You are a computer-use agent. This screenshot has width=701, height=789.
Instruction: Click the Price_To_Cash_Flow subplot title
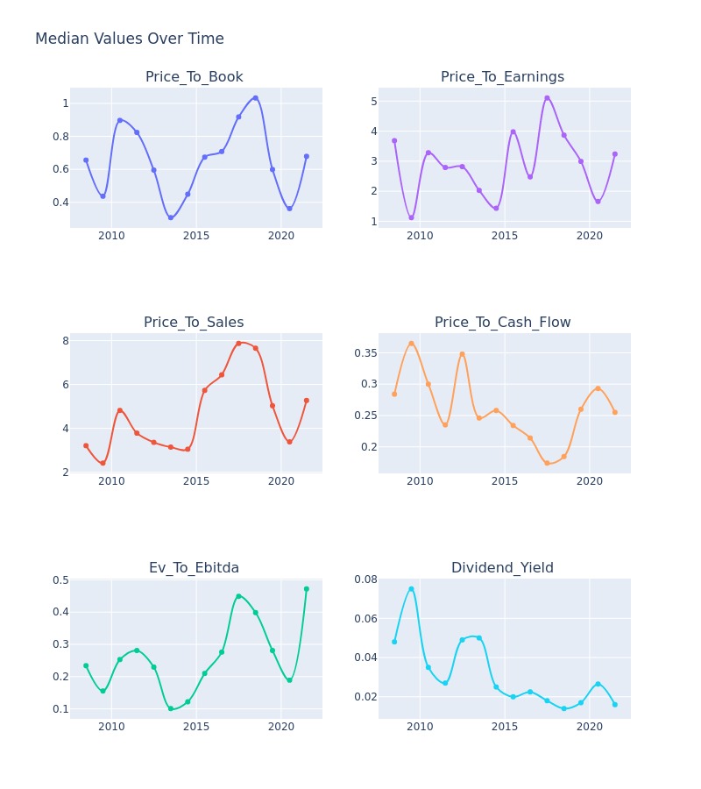pos(502,322)
